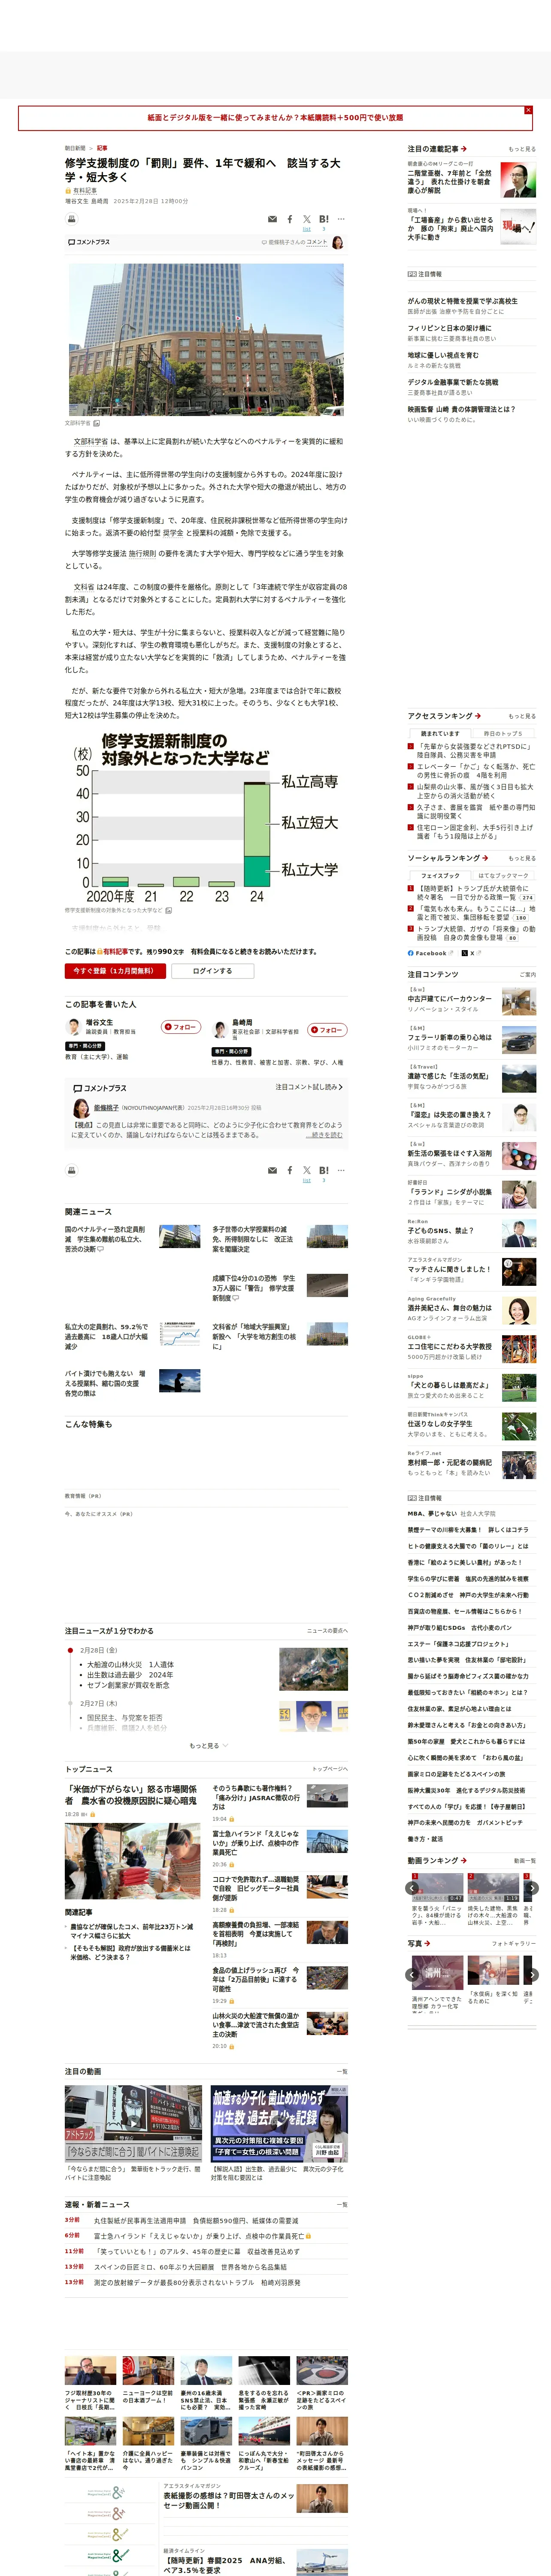Open 修学支援新制度 chart image
This screenshot has height=2576, width=551.
tap(206, 817)
